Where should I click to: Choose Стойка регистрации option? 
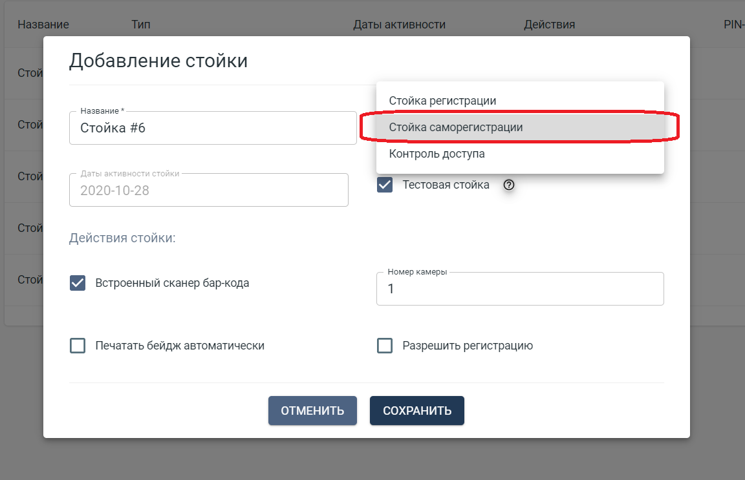click(442, 100)
